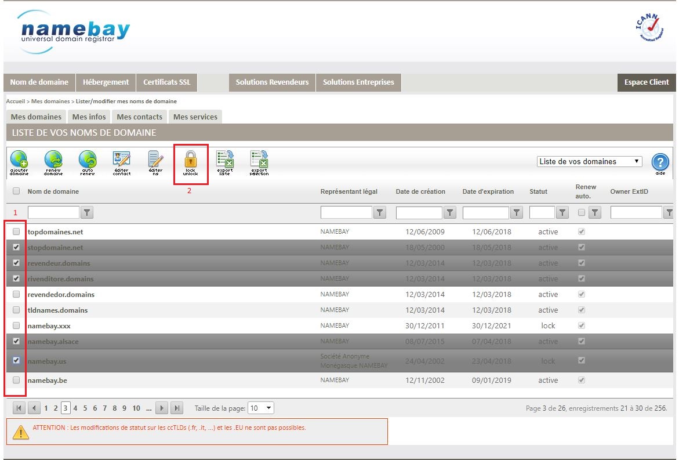
Task: Switch to the Mes domaines tab
Action: (36, 117)
